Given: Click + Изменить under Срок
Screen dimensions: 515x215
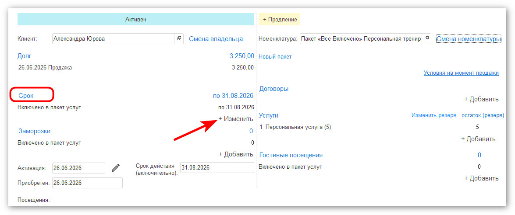Looking at the screenshot, I should click(x=236, y=119).
